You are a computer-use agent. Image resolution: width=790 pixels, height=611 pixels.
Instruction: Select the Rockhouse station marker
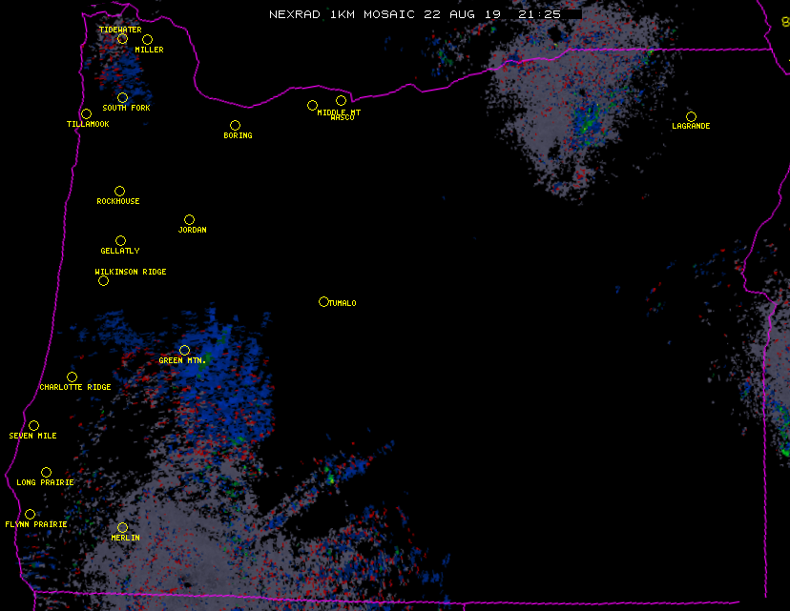pos(119,192)
